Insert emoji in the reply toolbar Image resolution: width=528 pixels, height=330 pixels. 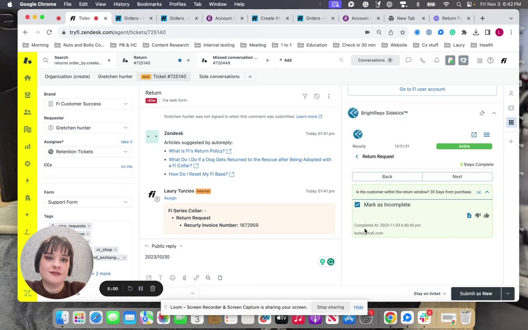pyautogui.click(x=172, y=278)
